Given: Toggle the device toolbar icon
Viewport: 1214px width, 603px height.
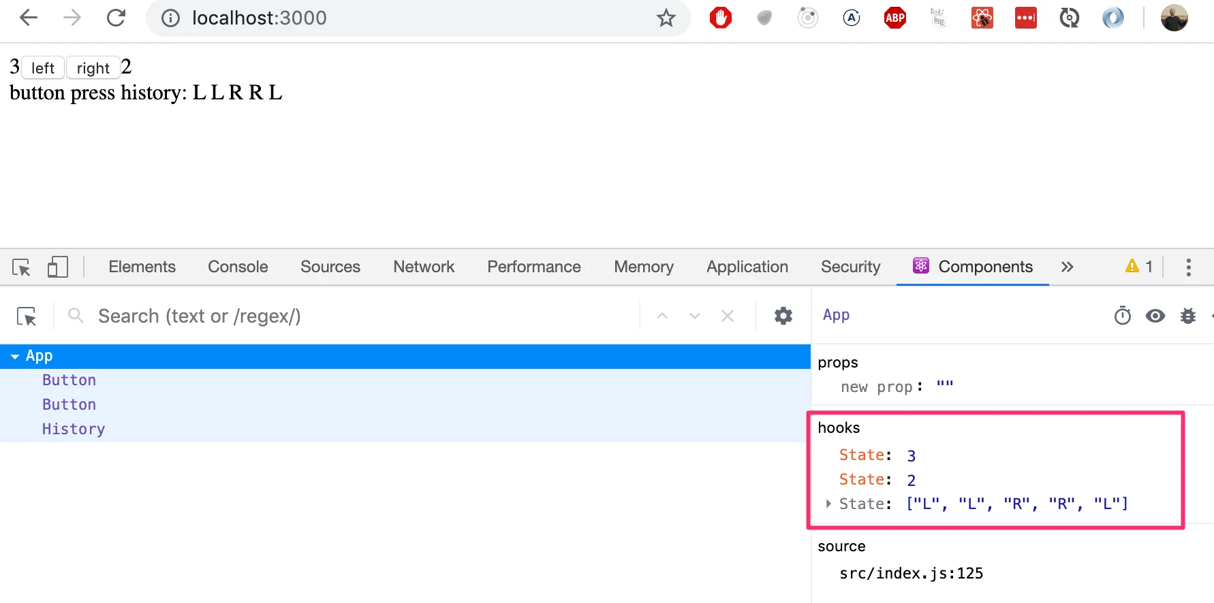Looking at the screenshot, I should 58,267.
